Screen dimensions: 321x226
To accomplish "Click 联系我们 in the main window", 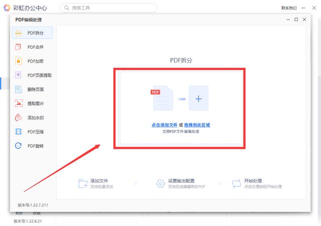I will coord(289,8).
